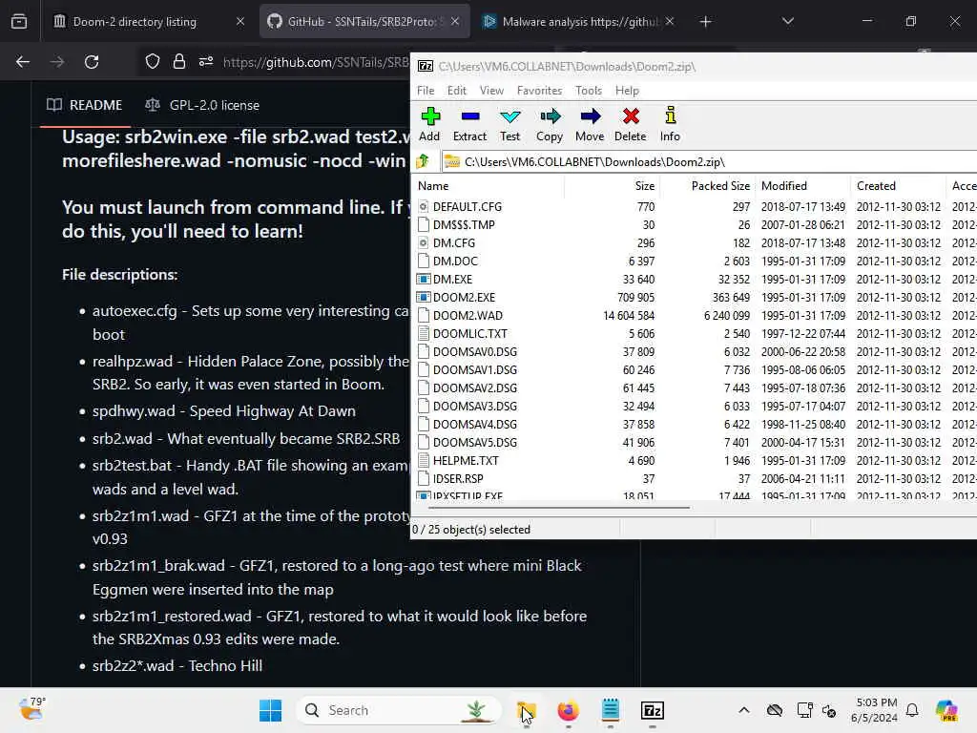Close the Doom-2 directory listing tab
This screenshot has height=733, width=977.
(239, 21)
